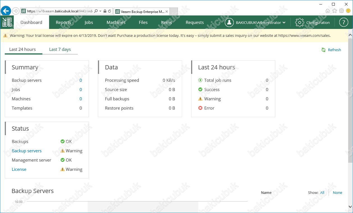Click the address bar search magnifier icon
Screen dimensions: 353x213
[x=96, y=11]
